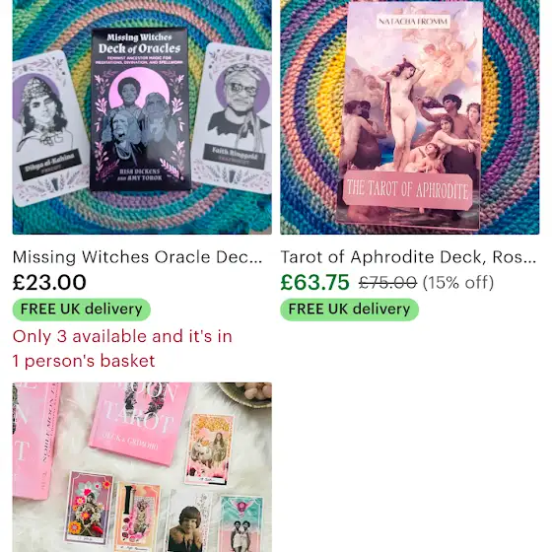Click the '1 person's basket' text
This screenshot has height=552, width=552.
coord(84,361)
